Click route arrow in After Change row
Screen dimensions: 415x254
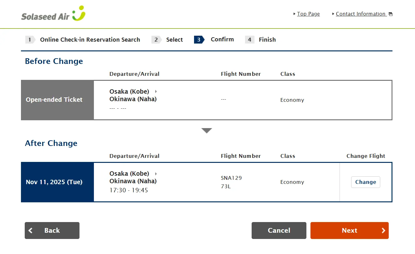[156, 174]
